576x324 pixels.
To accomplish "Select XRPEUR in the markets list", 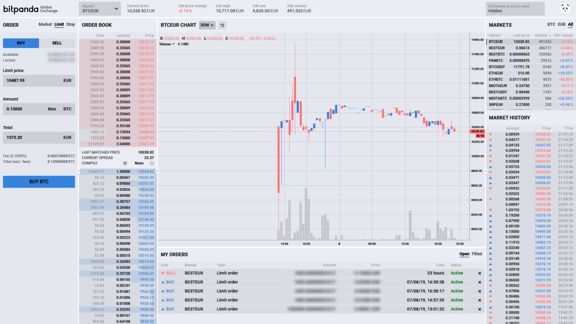I will [531, 104].
